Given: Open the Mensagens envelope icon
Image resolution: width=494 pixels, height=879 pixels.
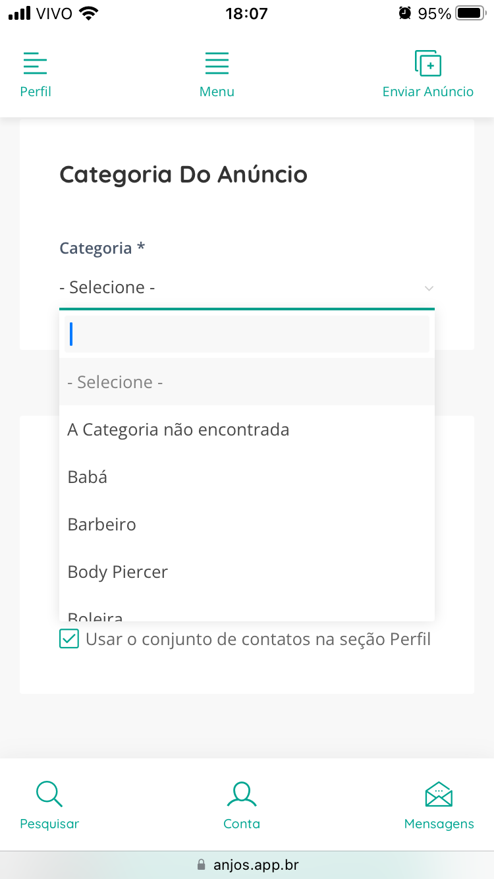Looking at the screenshot, I should point(439,794).
